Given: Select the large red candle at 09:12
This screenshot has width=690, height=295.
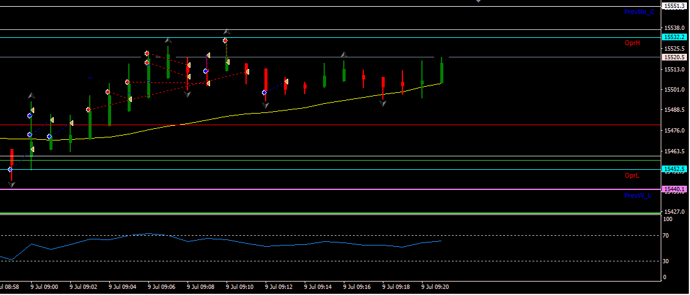Looking at the screenshot, I should click(266, 80).
